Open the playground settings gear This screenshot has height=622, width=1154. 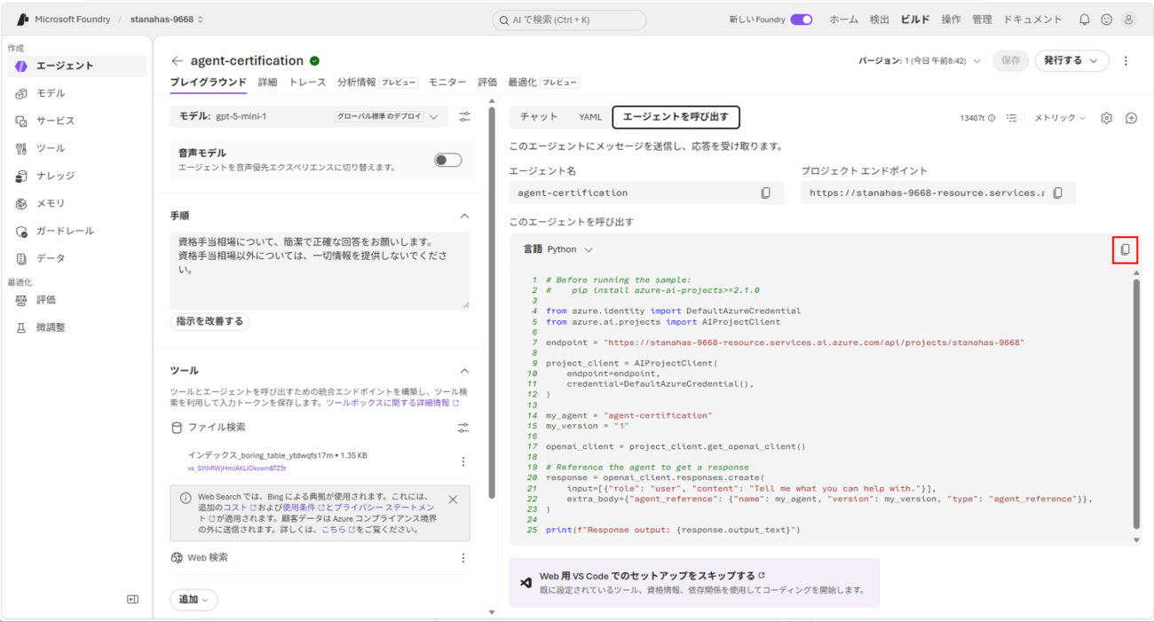1106,118
